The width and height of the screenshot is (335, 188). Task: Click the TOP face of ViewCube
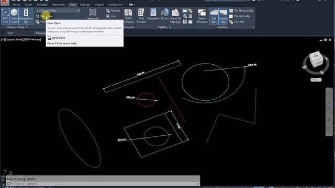316,56
